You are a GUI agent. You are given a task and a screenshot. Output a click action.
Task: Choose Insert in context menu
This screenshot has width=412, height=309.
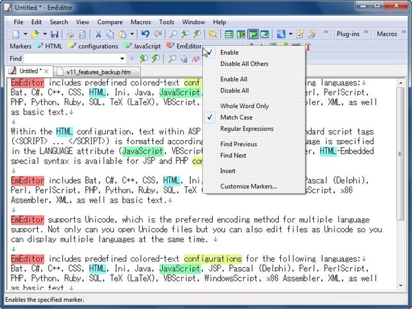point(254,171)
